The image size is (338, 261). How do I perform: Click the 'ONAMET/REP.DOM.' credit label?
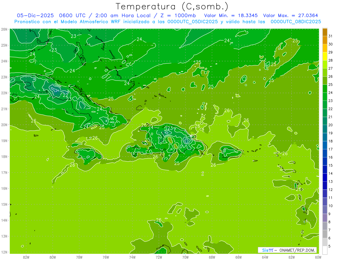click(297, 250)
